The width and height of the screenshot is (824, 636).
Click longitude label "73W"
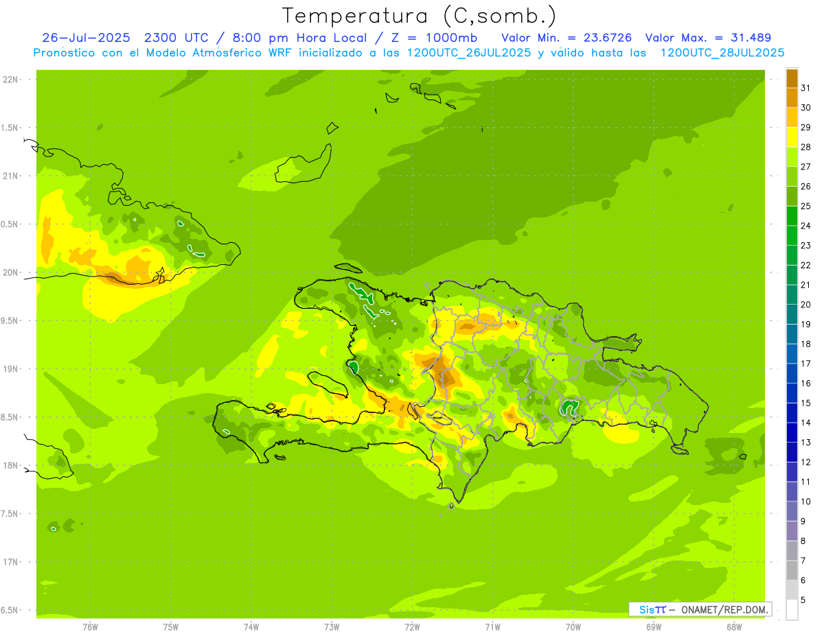(x=332, y=627)
